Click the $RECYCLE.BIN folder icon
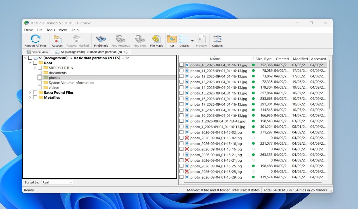 (x=46, y=68)
